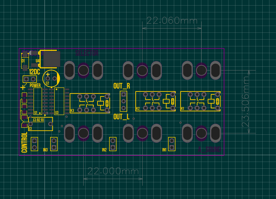Select the 22.000mm dimension label
Screen dimensions: 276x199
click(x=113, y=171)
